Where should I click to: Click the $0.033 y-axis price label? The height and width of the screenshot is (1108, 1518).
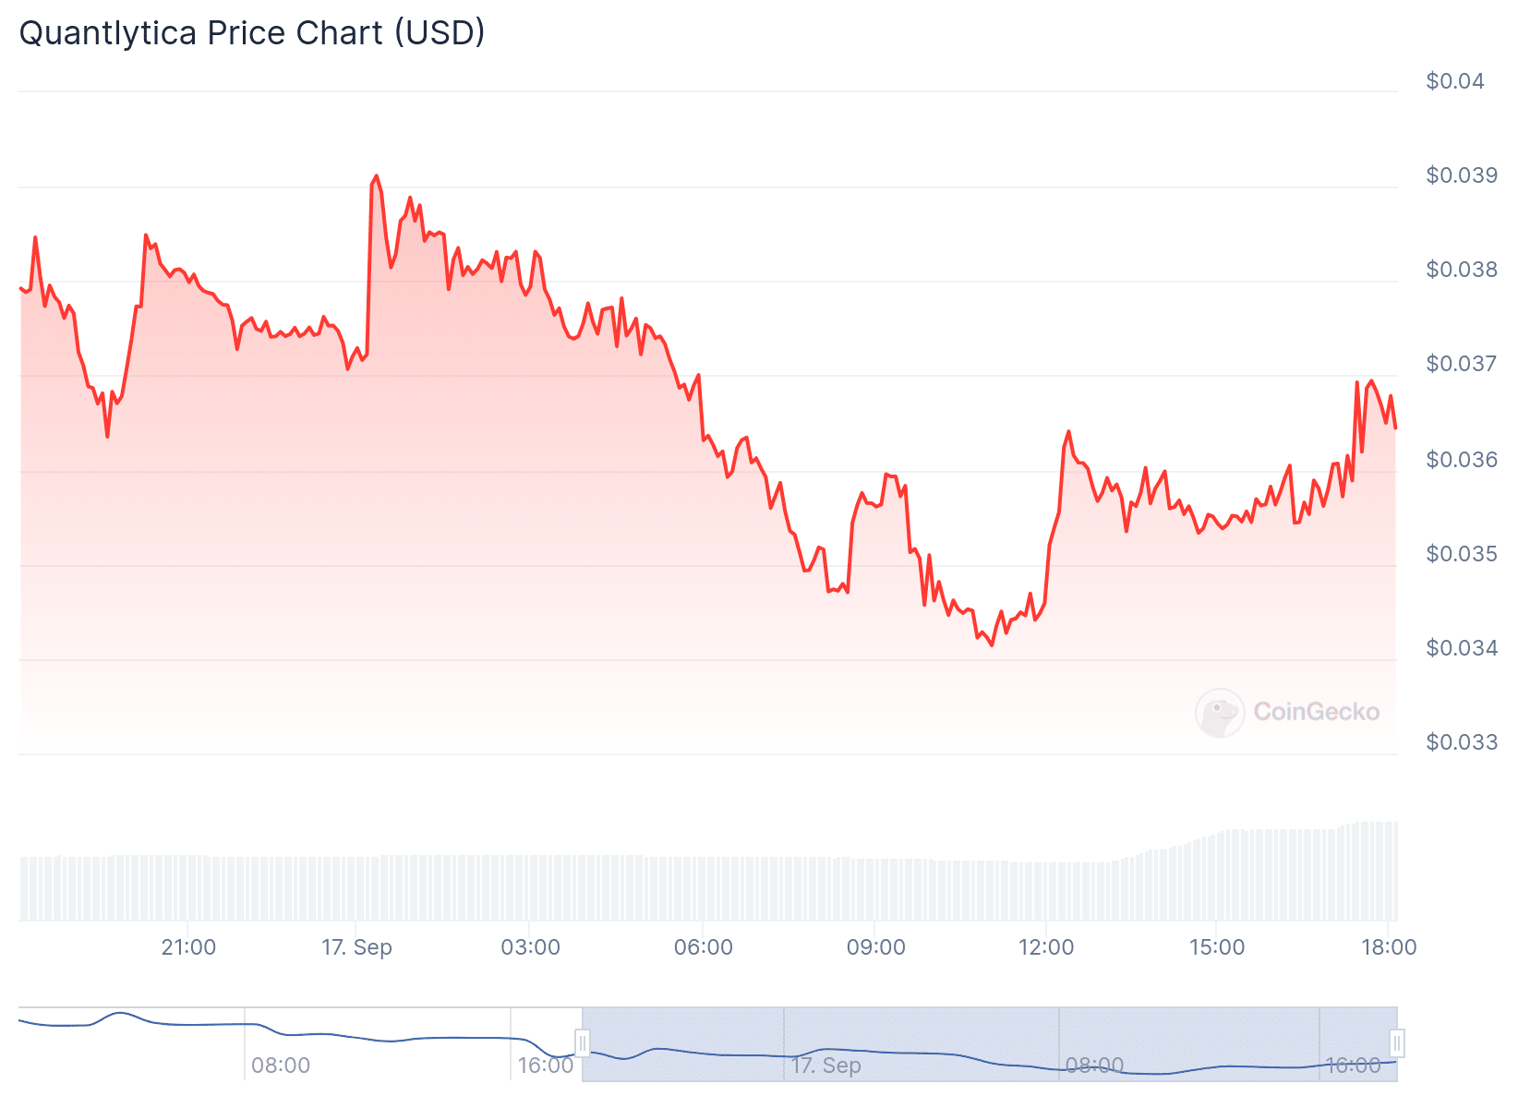[x=1461, y=742]
